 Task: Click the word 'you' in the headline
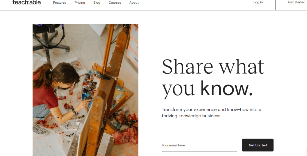pos(178,89)
